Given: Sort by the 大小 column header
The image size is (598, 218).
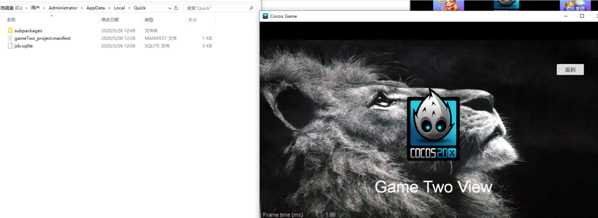Looking at the screenshot, I should (x=192, y=20).
